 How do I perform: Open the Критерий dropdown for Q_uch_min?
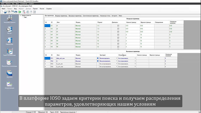click(117, 64)
